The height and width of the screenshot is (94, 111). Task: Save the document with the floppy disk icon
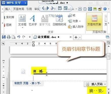click(4, 37)
